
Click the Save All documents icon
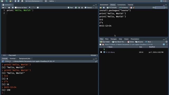coord(18,1)
